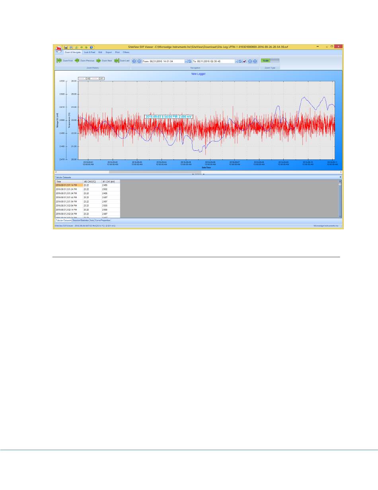This screenshot has height=490, width=378.
Task: Toggle the green Scale zoom type switch
Action: (270, 61)
